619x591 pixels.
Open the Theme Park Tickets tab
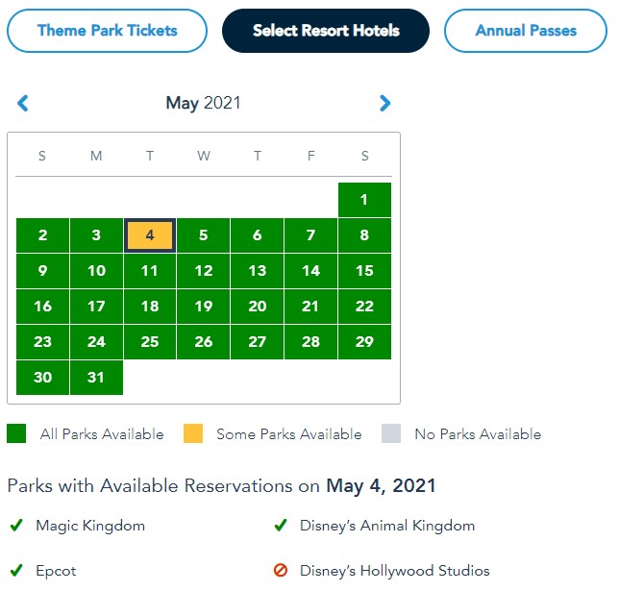pos(107,31)
